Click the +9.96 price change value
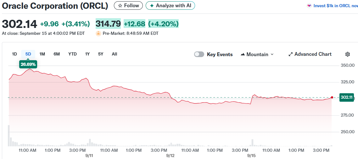 pyautogui.click(x=49, y=24)
